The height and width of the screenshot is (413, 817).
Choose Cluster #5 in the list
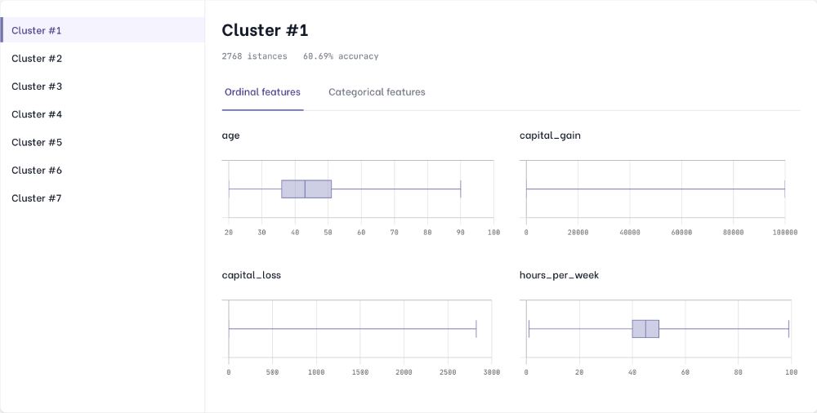click(37, 142)
